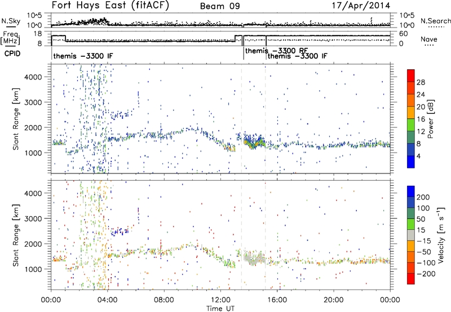Click the "-50" tick on Velocity colorbar

pyautogui.click(x=424, y=252)
